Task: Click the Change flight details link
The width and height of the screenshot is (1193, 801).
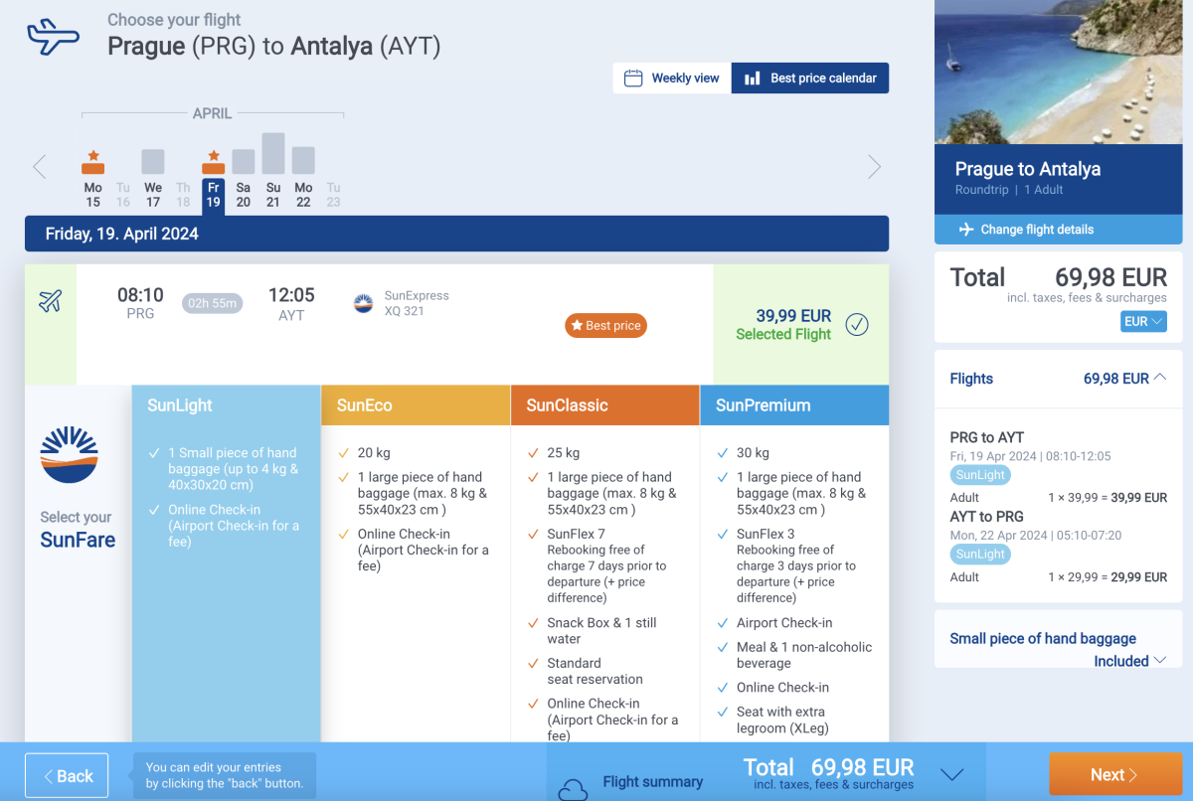Action: (x=1058, y=230)
